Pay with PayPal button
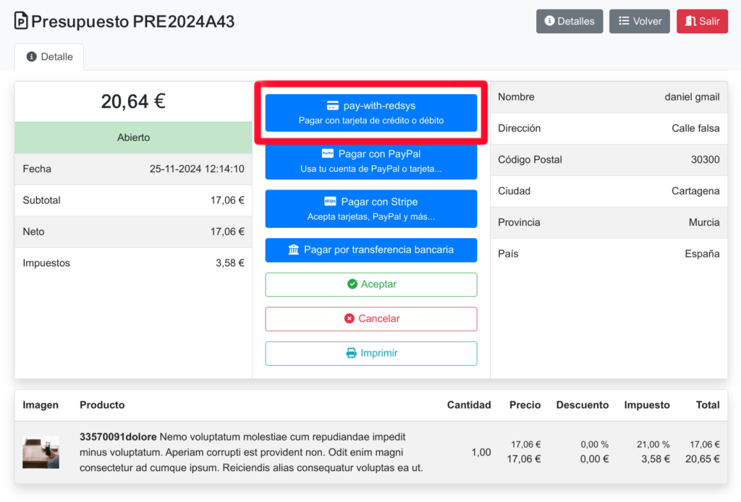Screen dimensions: 741x502 pos(371,161)
